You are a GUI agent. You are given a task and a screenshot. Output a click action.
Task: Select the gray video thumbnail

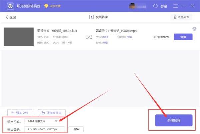pos(19,37)
